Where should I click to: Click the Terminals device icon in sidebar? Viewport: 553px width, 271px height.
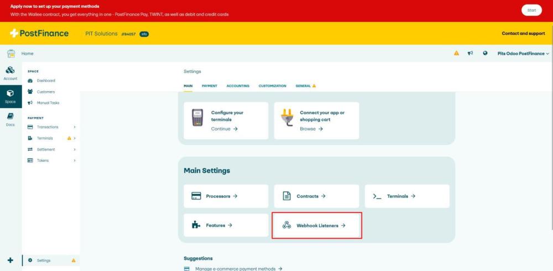30,139
